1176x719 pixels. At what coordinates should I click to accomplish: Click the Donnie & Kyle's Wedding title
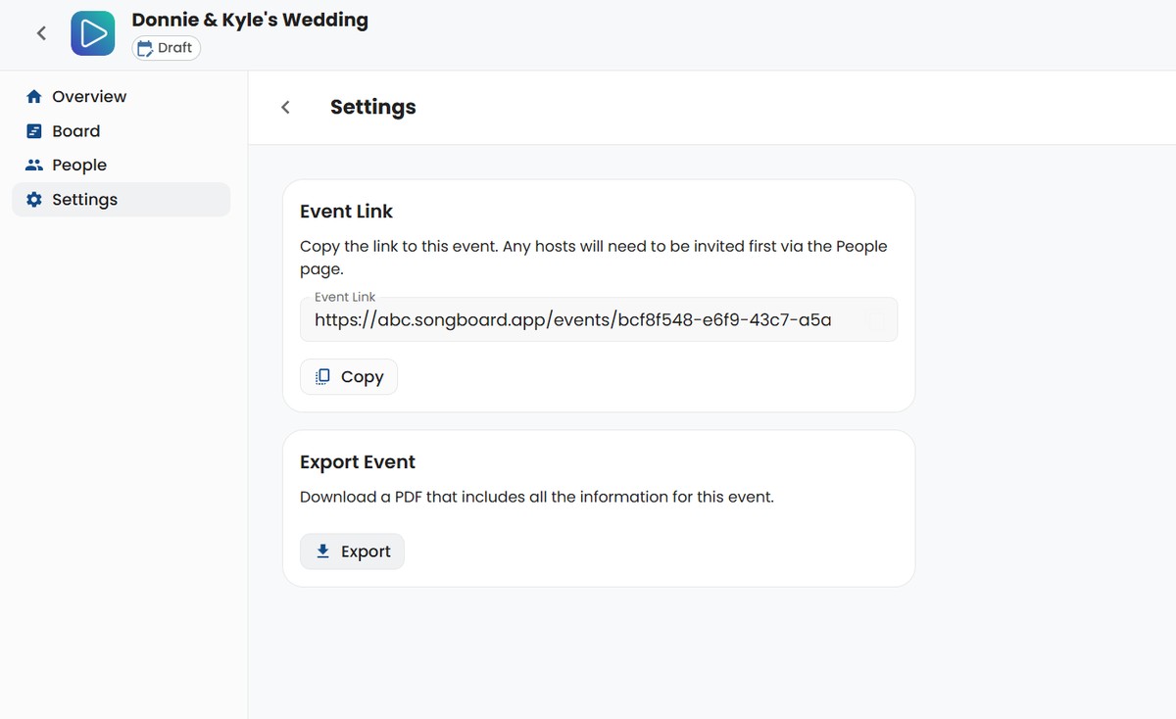(250, 20)
